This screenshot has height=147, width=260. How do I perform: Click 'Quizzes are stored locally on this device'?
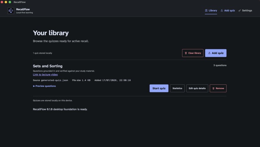(53, 100)
